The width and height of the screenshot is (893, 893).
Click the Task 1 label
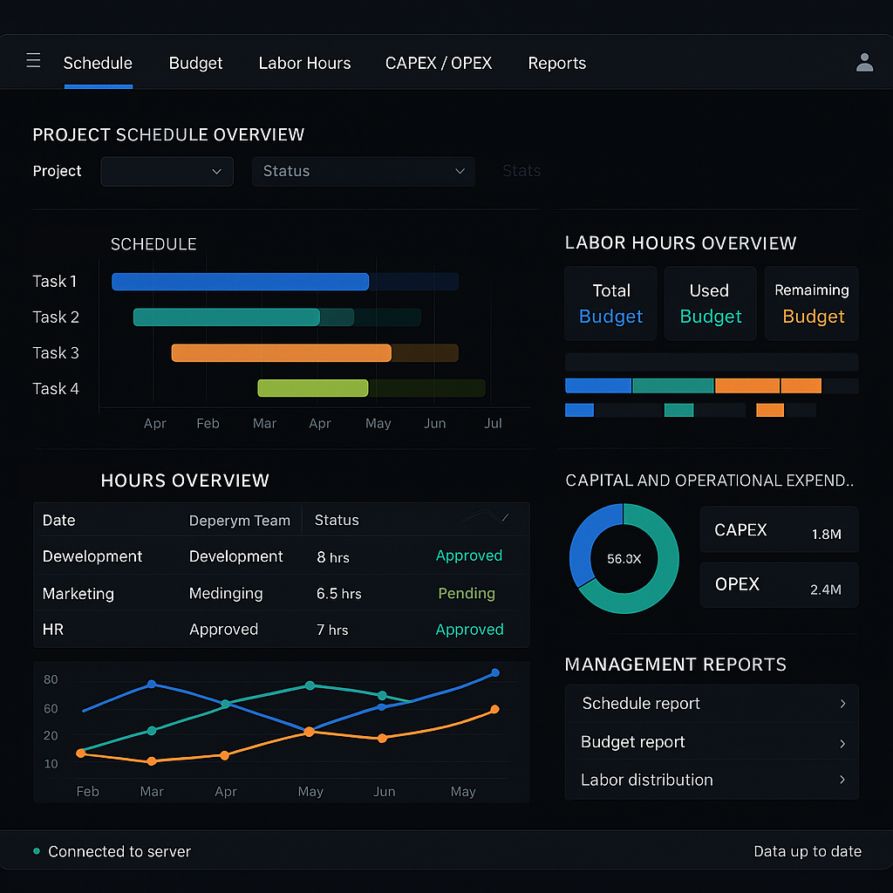click(54, 282)
